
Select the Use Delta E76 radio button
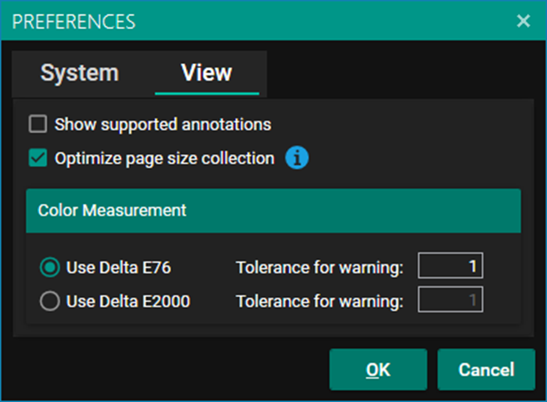50,268
